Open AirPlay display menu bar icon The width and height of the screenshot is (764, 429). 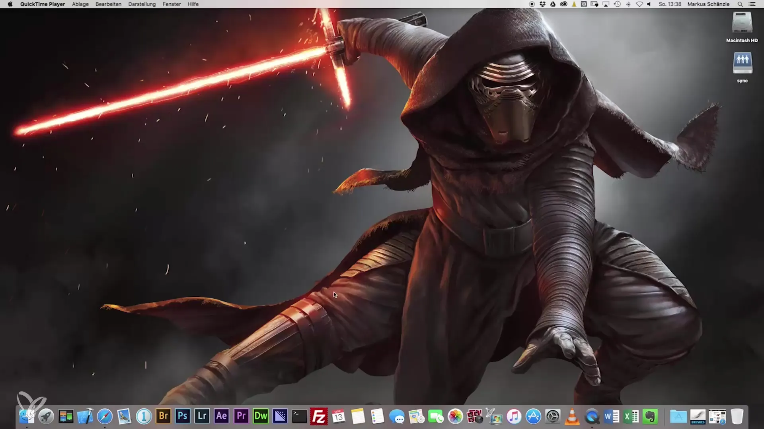(606, 4)
